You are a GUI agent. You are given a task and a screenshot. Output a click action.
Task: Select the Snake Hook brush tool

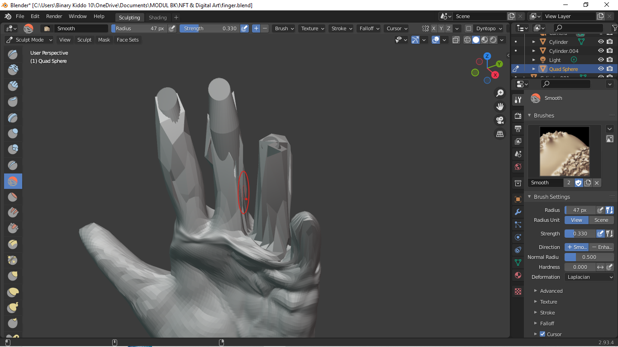pyautogui.click(x=13, y=308)
